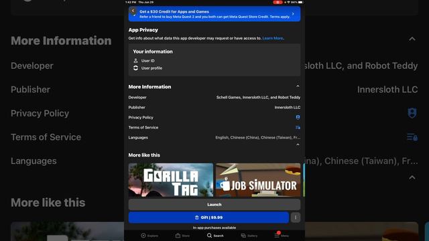Click the "More like this" heading

144,155
